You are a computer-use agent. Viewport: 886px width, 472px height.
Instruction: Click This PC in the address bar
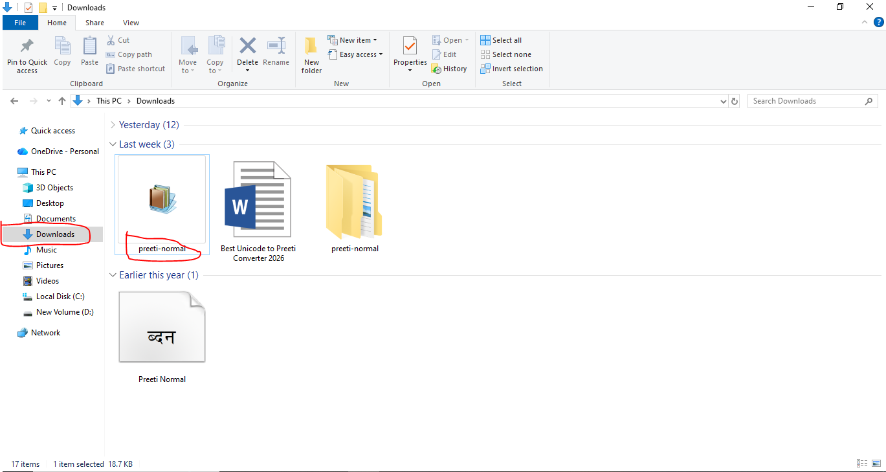pos(109,101)
